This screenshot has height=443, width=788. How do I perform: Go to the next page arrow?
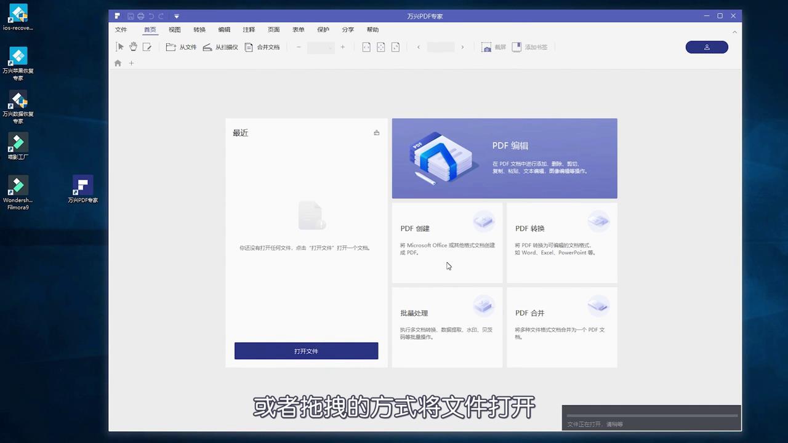[x=462, y=47]
